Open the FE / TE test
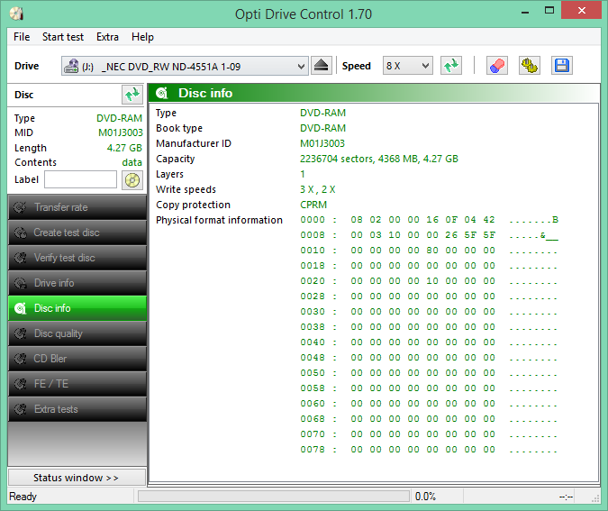Image resolution: width=608 pixels, height=511 pixels. (77, 384)
